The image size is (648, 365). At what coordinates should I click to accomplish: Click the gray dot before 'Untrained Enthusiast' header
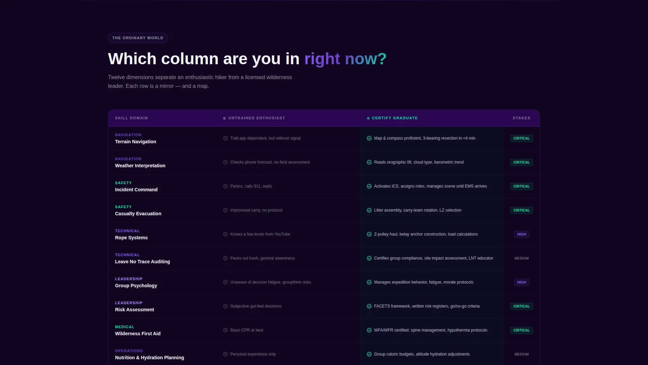pyautogui.click(x=224, y=118)
